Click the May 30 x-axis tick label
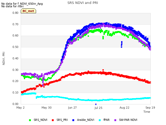This screenshot has height=125, width=166. tap(46, 108)
